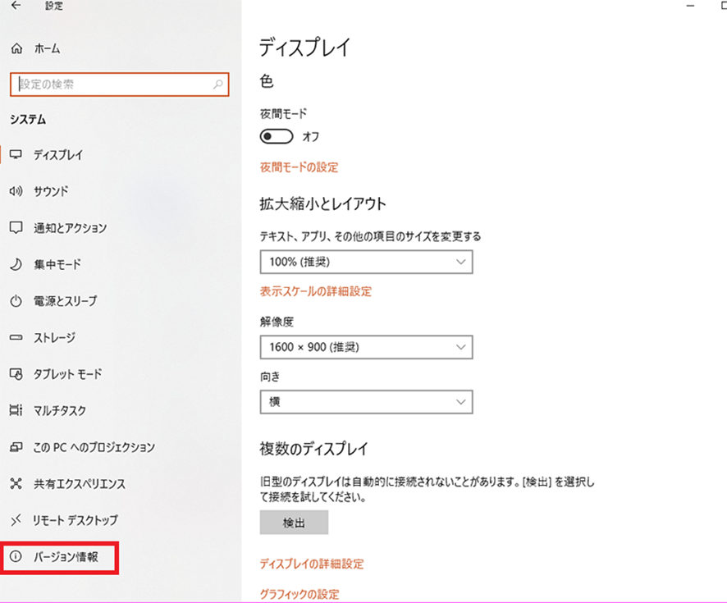
Task: Open the 1600 × 900 resolution dropdown
Action: [366, 347]
